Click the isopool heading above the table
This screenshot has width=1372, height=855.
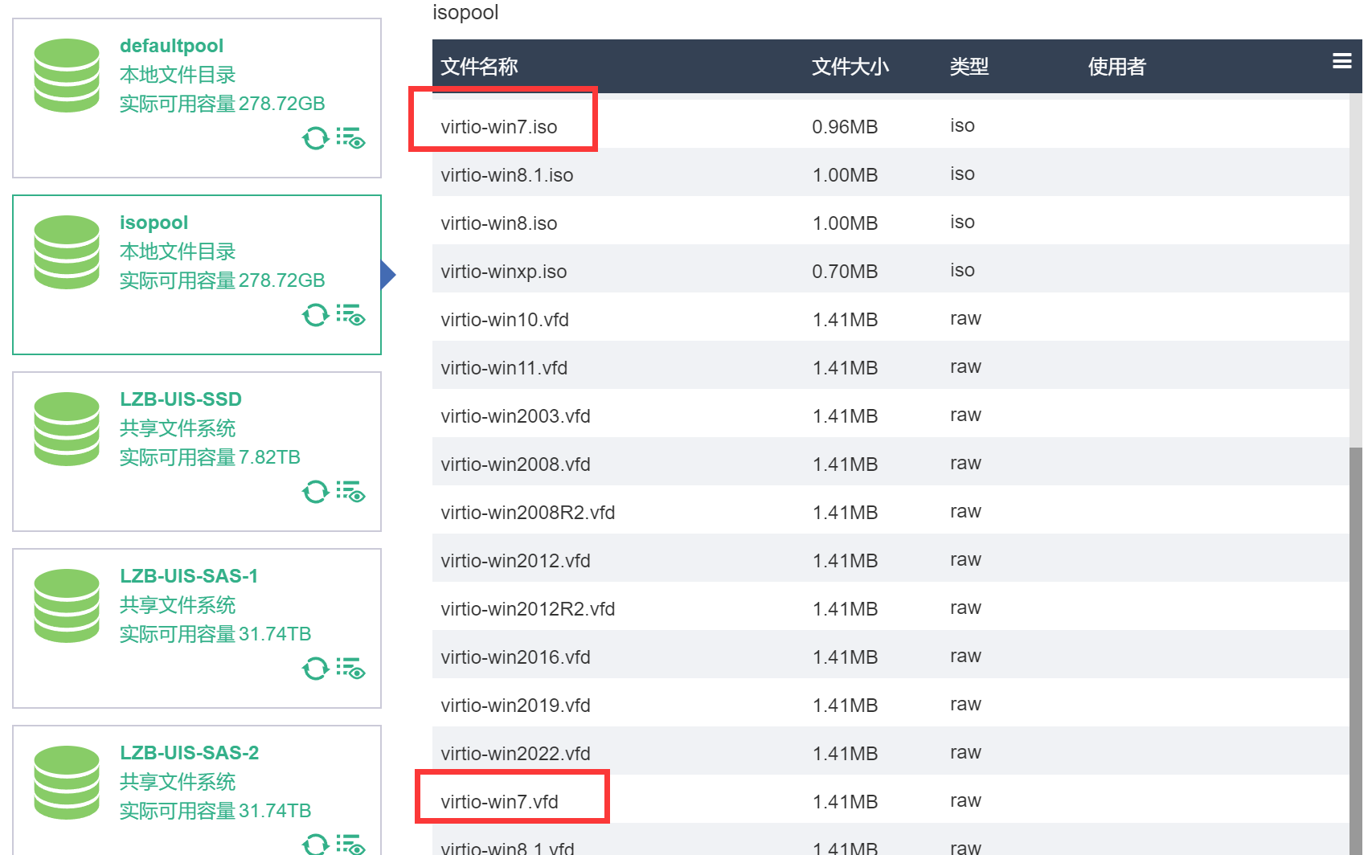[x=465, y=13]
